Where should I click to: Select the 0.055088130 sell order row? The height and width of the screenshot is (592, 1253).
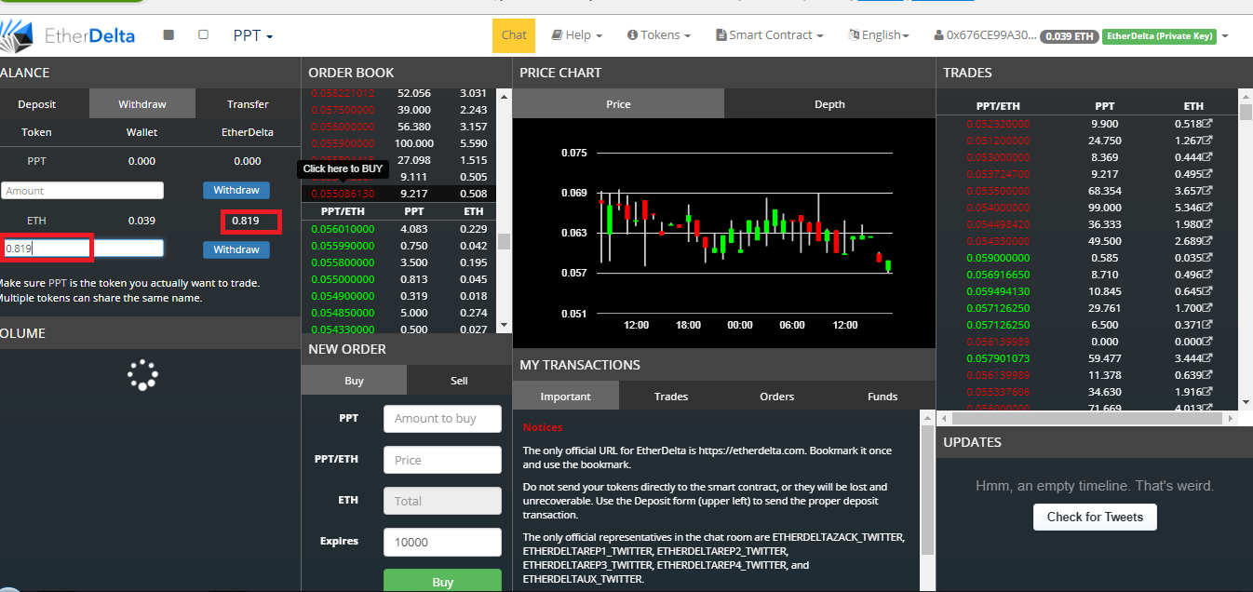[398, 194]
